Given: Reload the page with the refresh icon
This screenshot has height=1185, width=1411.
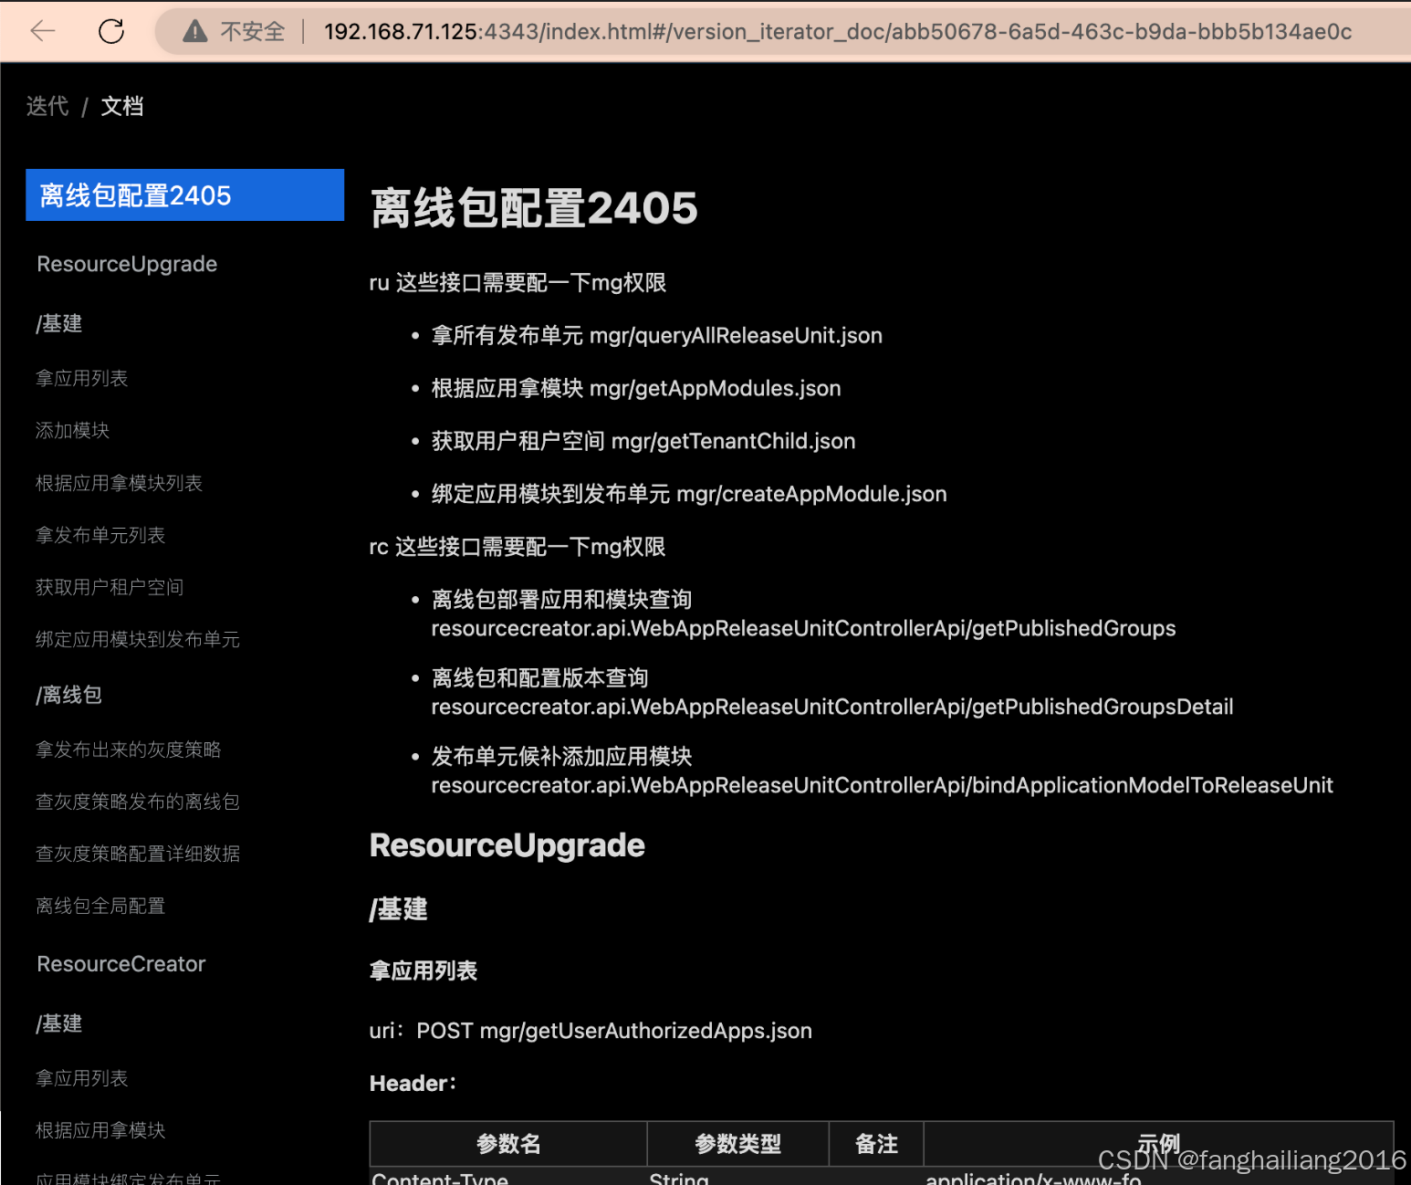Looking at the screenshot, I should point(110,30).
